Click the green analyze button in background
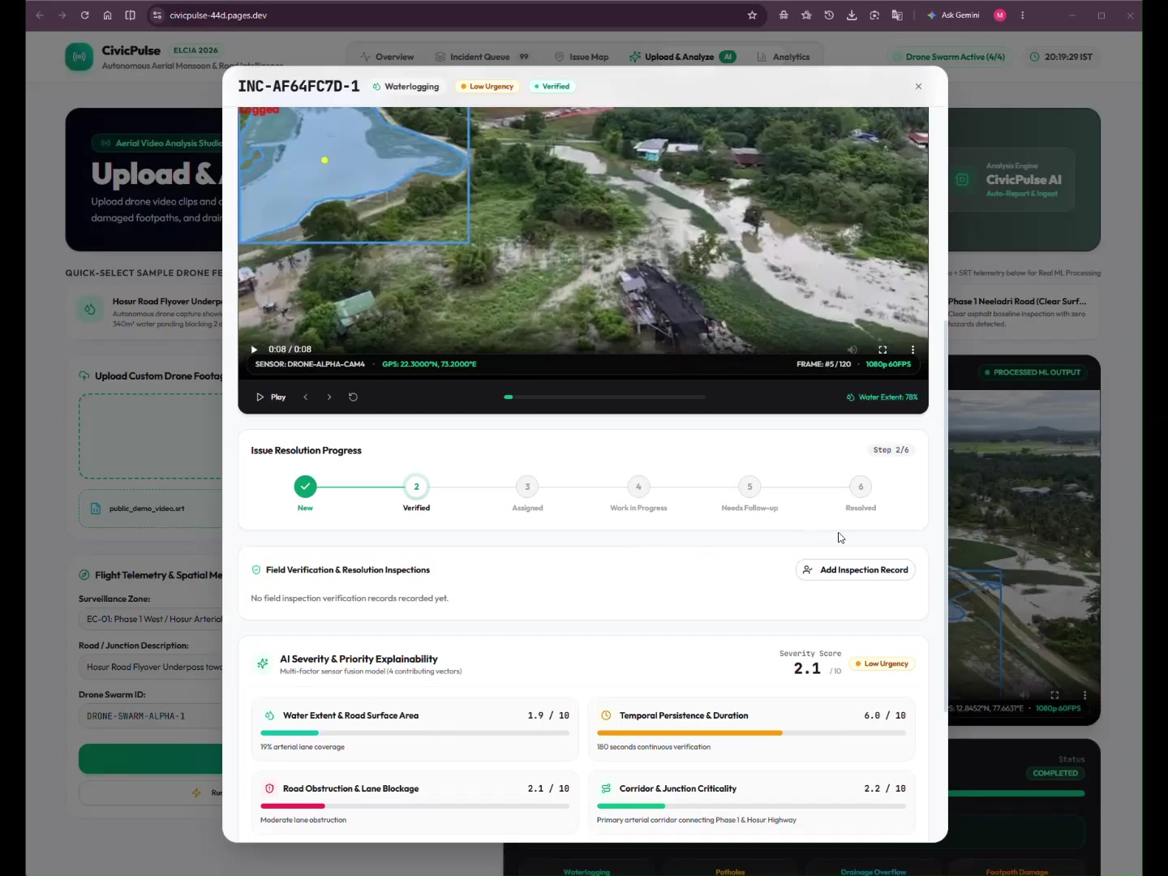Viewport: 1168px width, 876px height. coord(151,758)
